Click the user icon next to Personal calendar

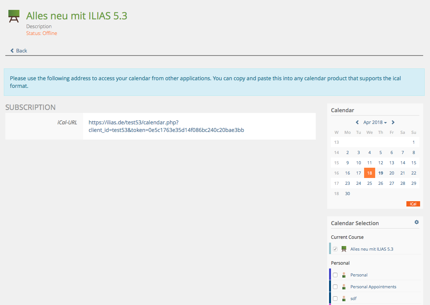344,275
